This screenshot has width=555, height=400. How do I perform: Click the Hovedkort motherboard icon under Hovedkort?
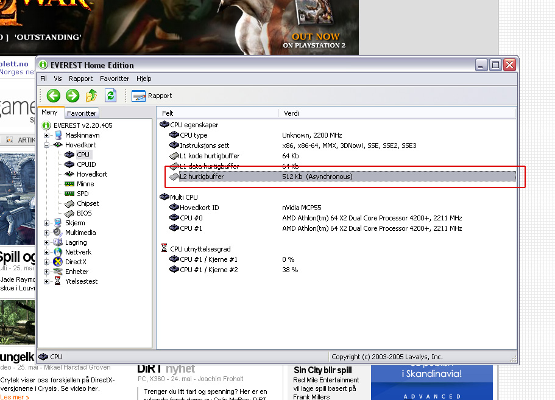point(69,174)
